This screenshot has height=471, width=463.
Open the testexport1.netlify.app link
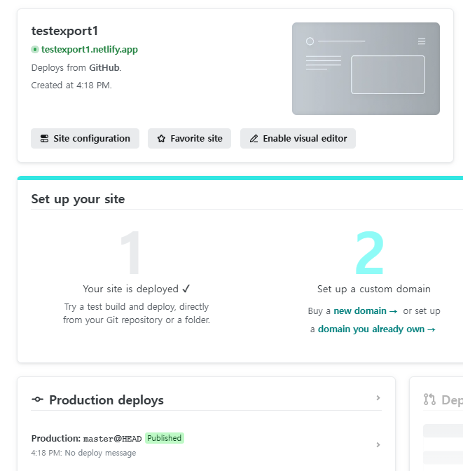pos(90,49)
